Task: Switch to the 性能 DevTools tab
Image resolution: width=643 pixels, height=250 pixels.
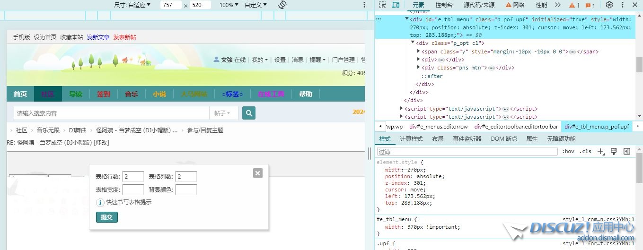Action: [541, 5]
